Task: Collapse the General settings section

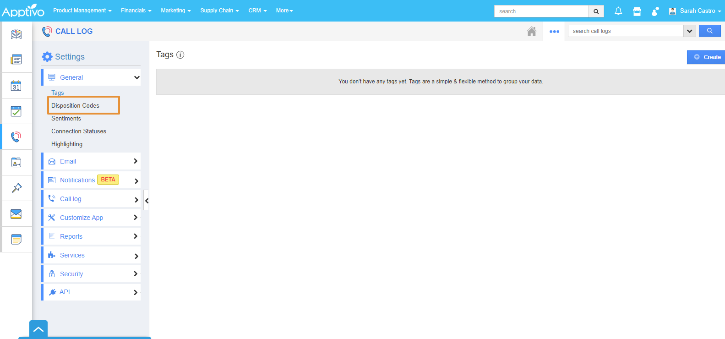Action: [92, 77]
